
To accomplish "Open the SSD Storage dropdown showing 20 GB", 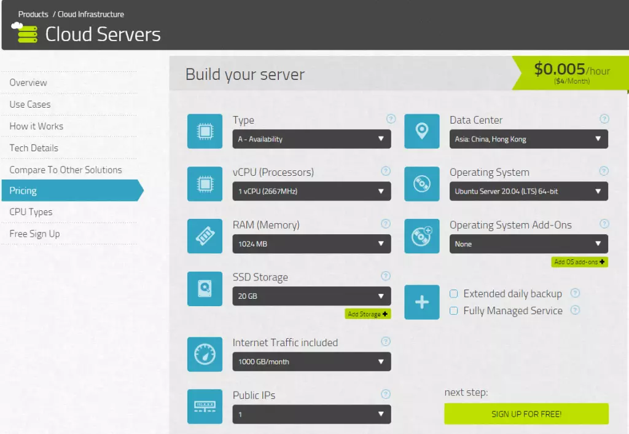I will [311, 296].
